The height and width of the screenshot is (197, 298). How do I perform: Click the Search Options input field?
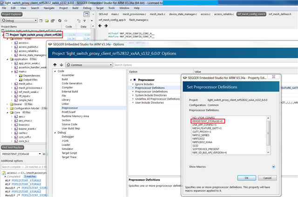pos(205,65)
